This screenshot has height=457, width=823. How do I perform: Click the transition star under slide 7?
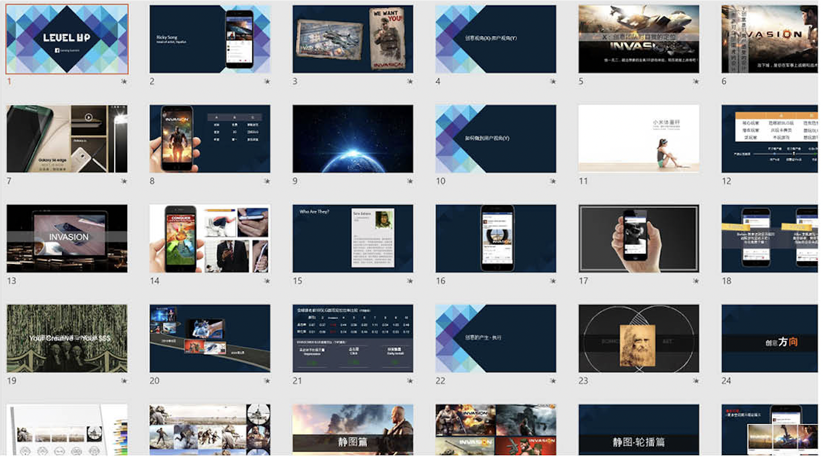coord(124,181)
